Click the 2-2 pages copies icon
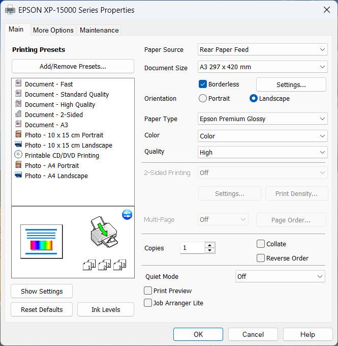 click(104, 265)
